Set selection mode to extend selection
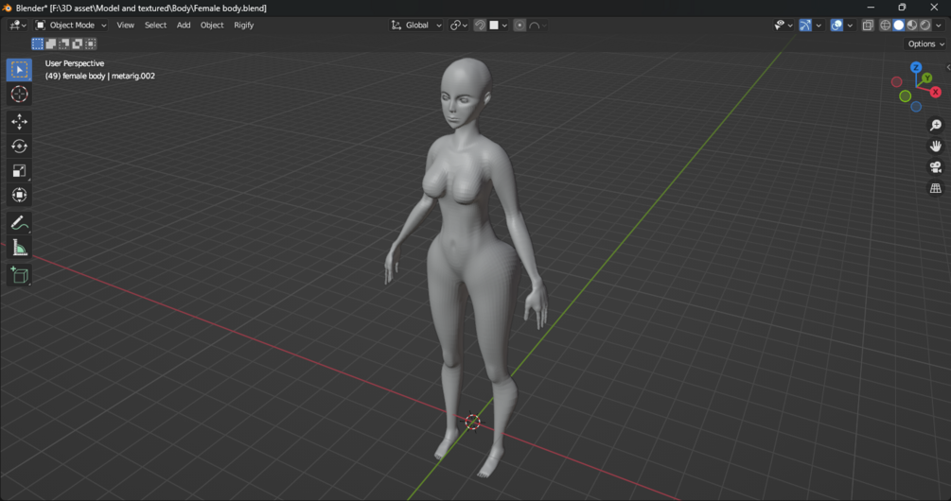The height and width of the screenshot is (501, 951). [x=51, y=43]
